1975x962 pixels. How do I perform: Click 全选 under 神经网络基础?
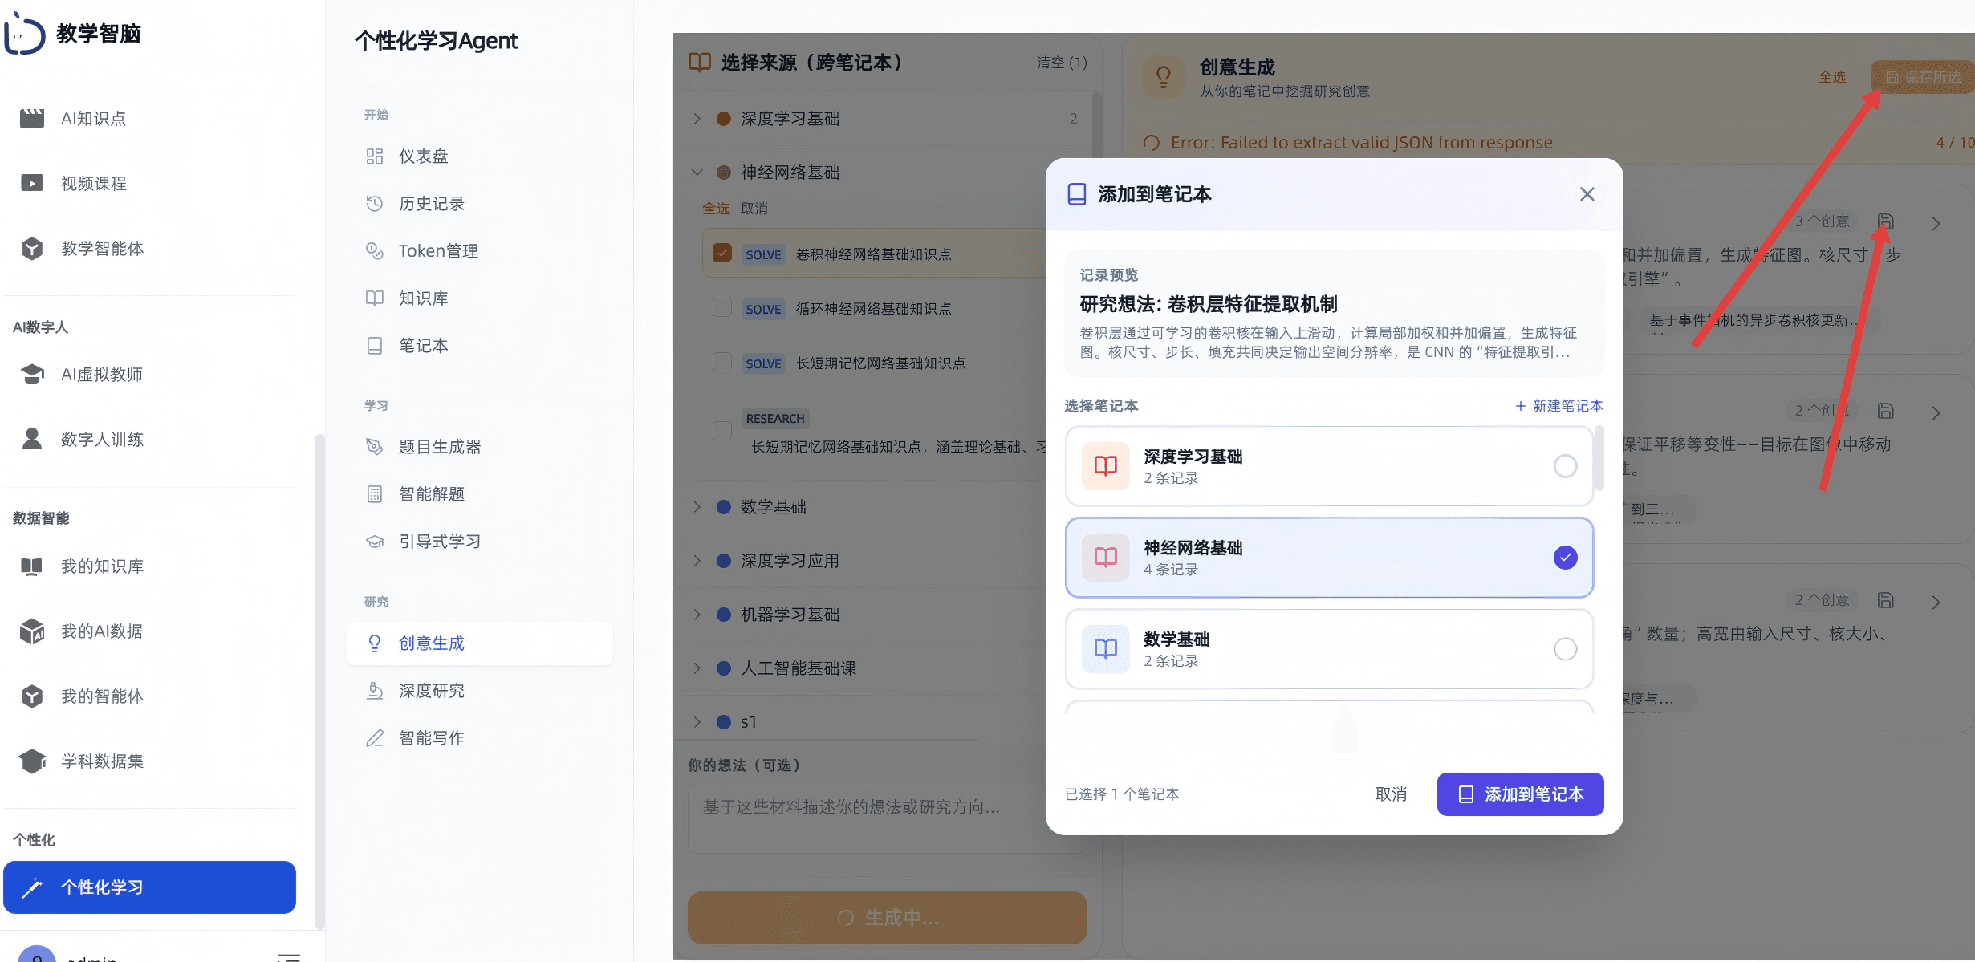pyautogui.click(x=716, y=209)
